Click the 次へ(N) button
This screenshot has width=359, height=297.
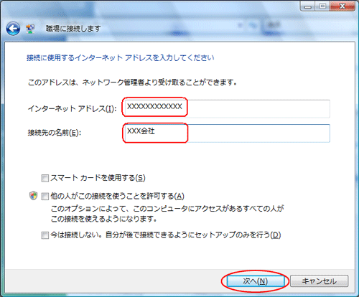(255, 281)
